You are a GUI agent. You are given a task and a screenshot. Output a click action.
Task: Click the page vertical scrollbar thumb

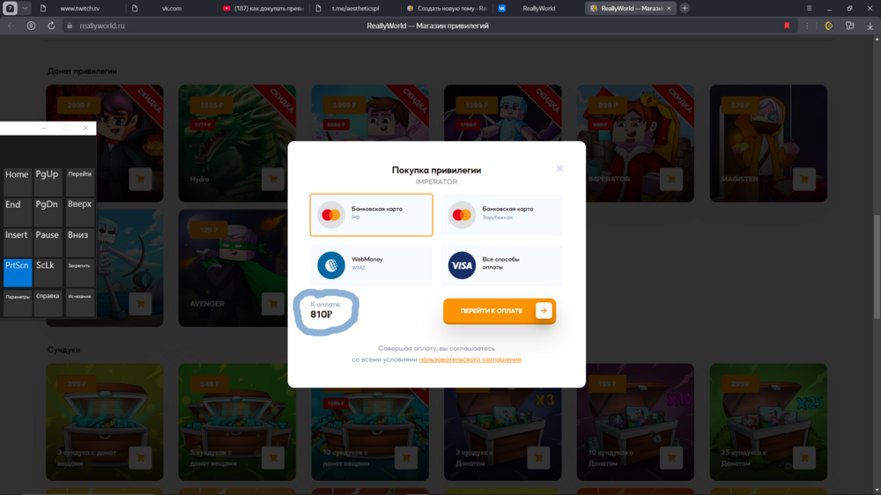(877, 267)
